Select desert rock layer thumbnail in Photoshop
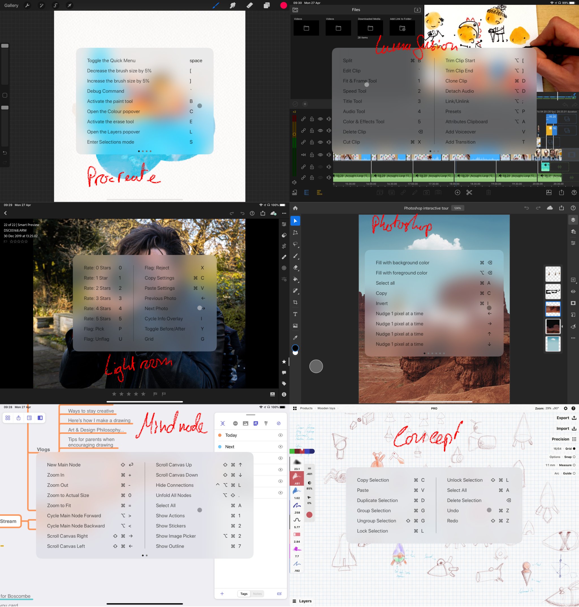This screenshot has height=607, width=579. 553,309
